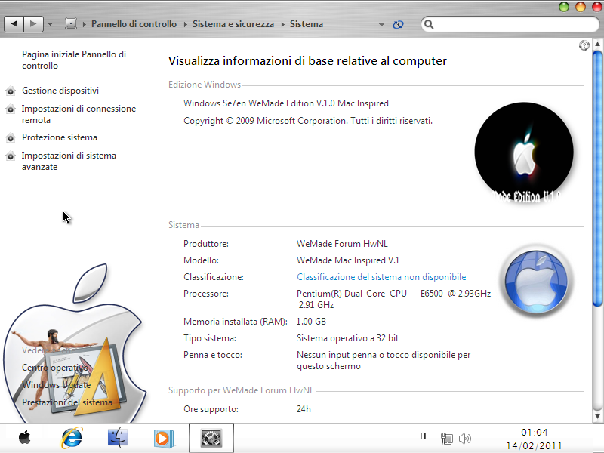This screenshot has height=453, width=604.
Task: Click the blue Apple globe OEM logo
Action: click(x=537, y=281)
